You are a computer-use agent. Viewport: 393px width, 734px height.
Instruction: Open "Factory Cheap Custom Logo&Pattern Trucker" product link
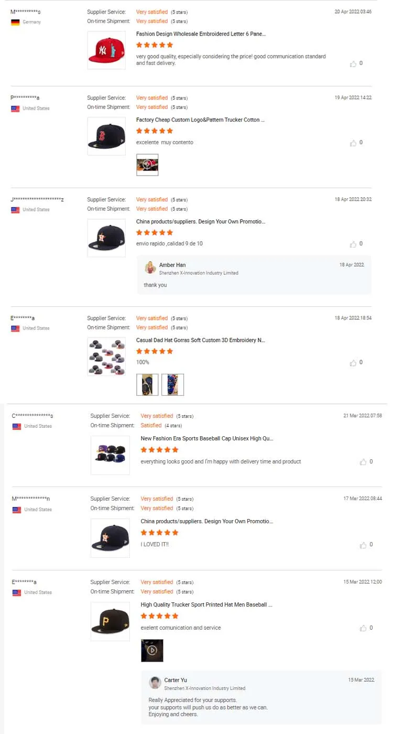[x=200, y=120]
